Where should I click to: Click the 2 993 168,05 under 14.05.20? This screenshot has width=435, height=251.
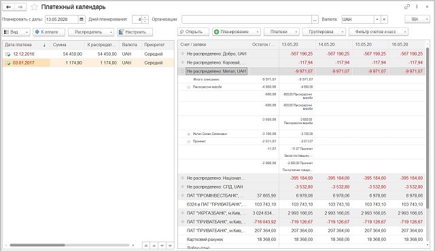pos(337,213)
